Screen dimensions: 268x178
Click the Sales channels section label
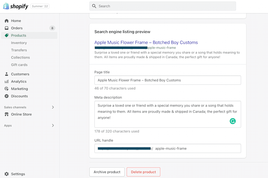coord(15,107)
